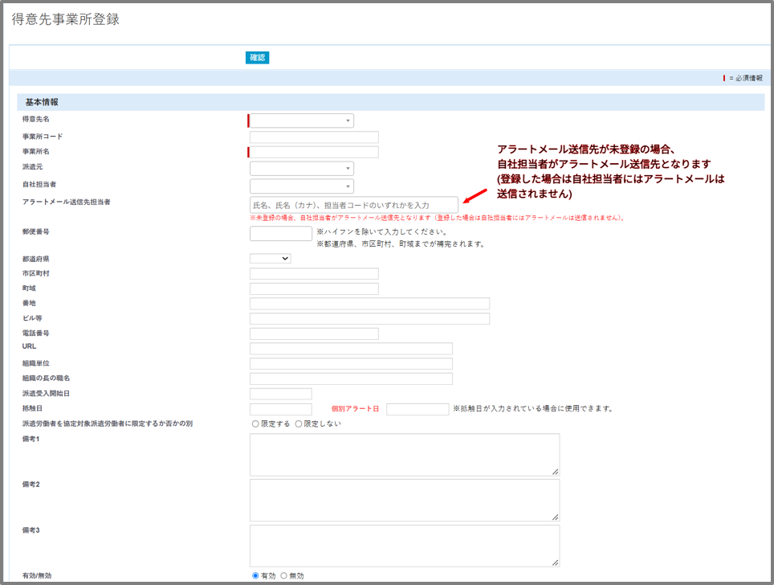Click the 市区町村 input field
Image resolution: width=774 pixels, height=585 pixels.
(314, 274)
